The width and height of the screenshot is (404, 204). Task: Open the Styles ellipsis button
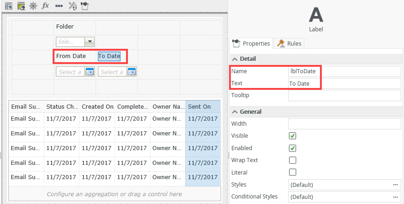pos(395,185)
